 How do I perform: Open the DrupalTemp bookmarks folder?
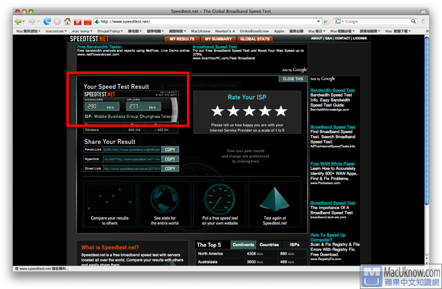[110, 31]
